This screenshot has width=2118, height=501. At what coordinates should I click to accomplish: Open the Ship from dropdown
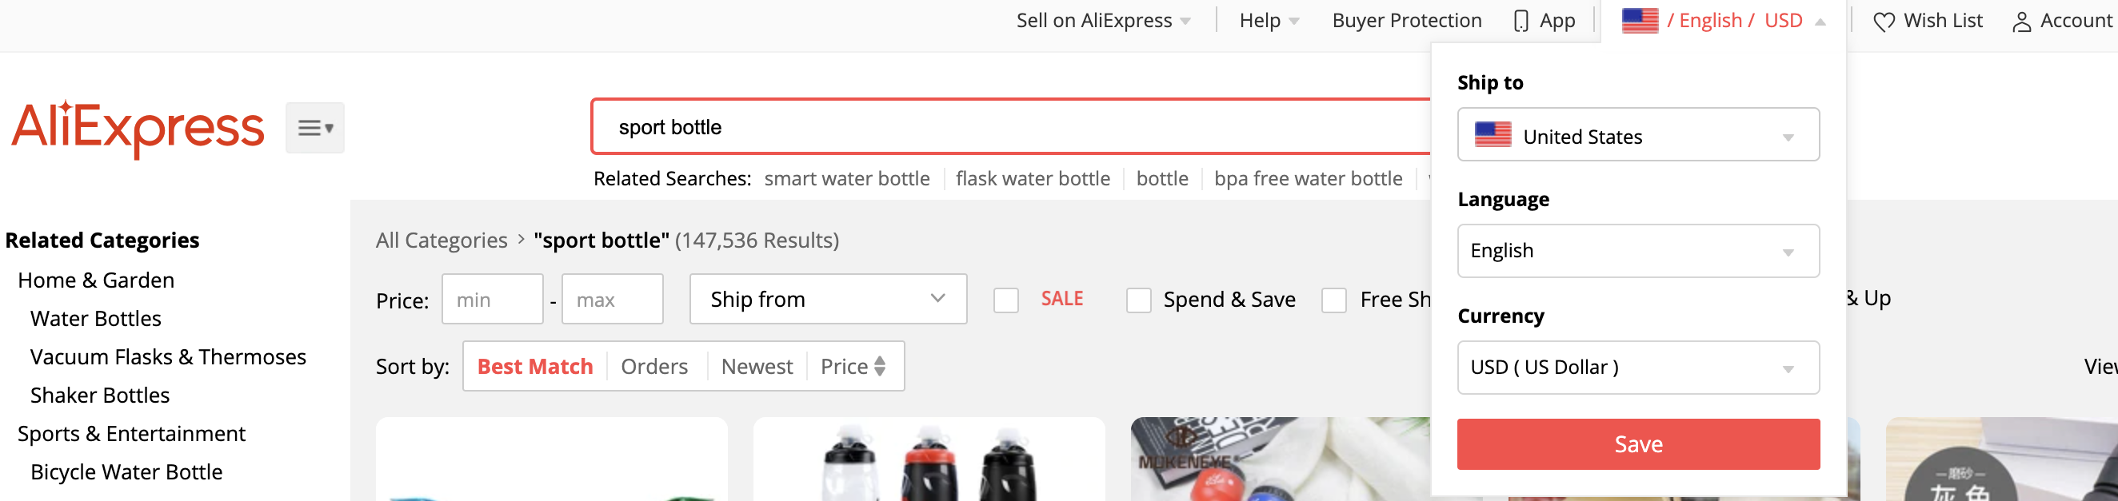pyautogui.click(x=827, y=299)
